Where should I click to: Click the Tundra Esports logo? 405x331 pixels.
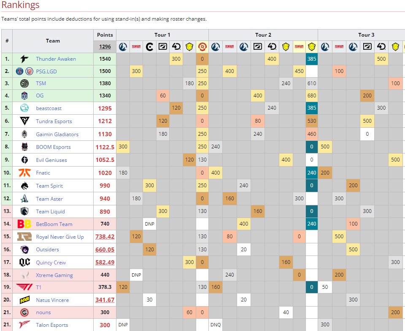24,121
